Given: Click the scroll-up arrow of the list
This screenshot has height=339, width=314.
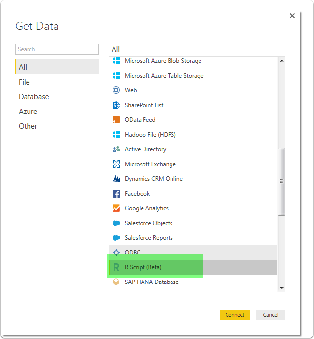Looking at the screenshot, I should click(282, 61).
